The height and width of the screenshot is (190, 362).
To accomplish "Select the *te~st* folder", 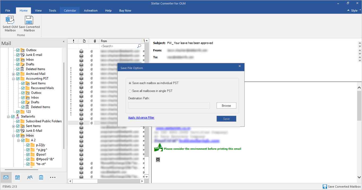I will point(41,164).
